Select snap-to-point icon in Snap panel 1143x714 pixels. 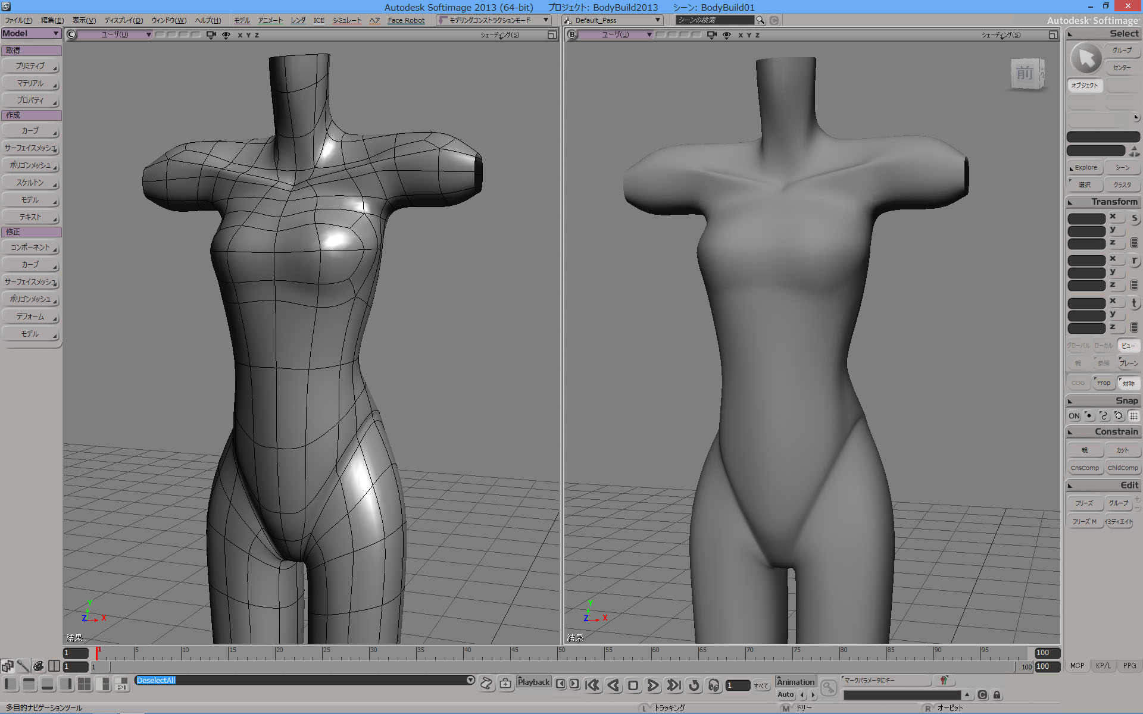(1089, 416)
